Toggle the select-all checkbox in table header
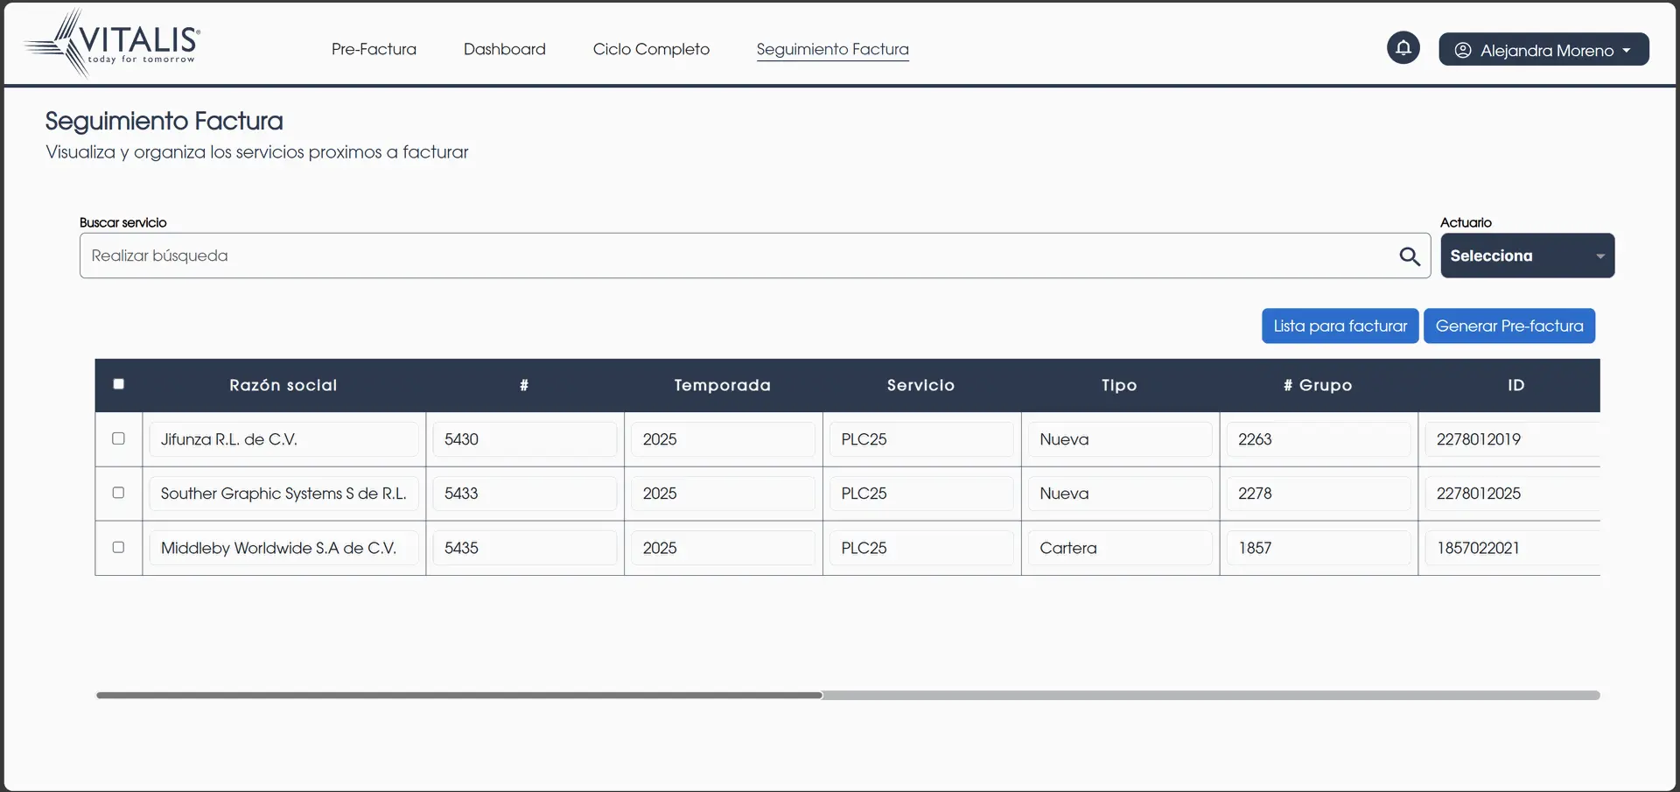Viewport: 1680px width, 792px height. (119, 384)
